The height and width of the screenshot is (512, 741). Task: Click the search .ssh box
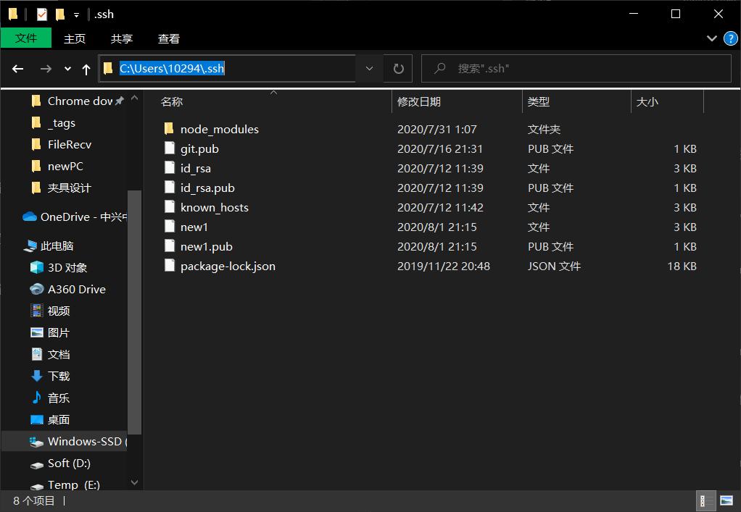(x=576, y=68)
